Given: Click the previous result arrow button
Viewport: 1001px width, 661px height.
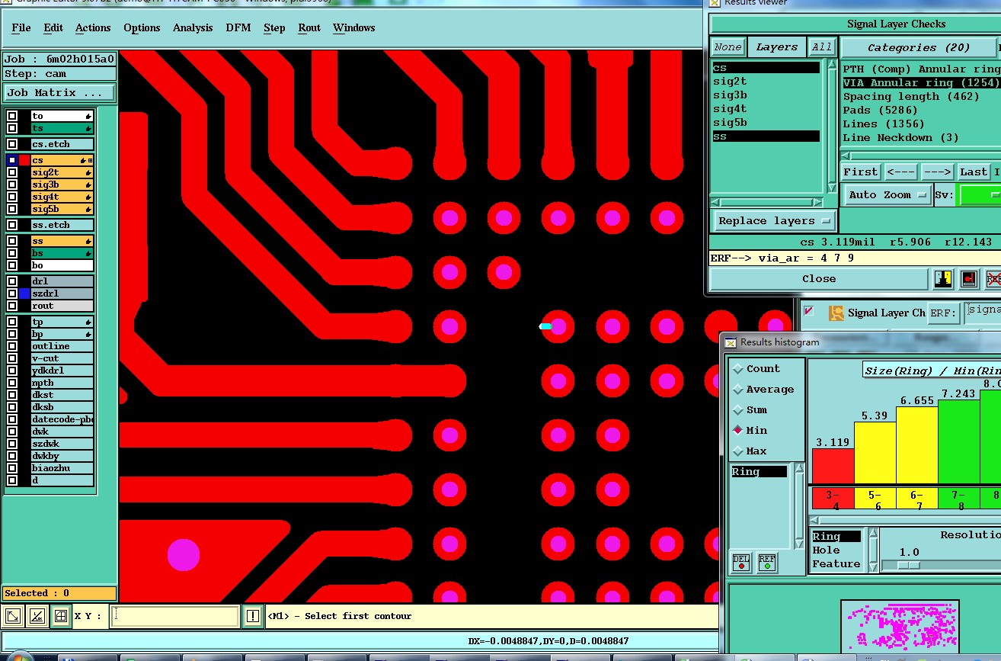Looking at the screenshot, I should click(900, 172).
